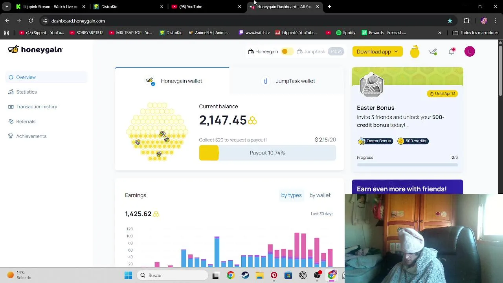Go back with the browser back arrow
This screenshot has width=503, height=283.
(7, 20)
